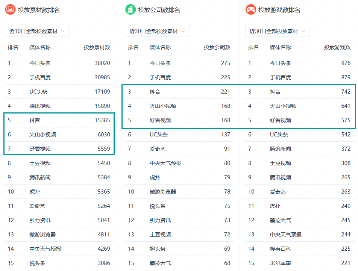Click the value 15385 for 抖音
This screenshot has height=271, width=358.
(x=102, y=120)
